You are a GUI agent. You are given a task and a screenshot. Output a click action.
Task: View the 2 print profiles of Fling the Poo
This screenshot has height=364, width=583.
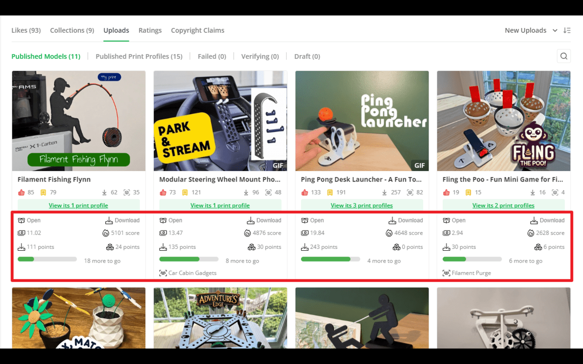point(504,205)
